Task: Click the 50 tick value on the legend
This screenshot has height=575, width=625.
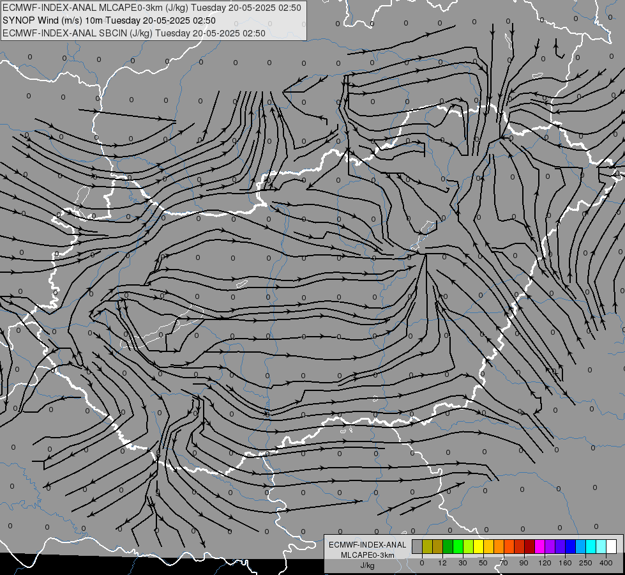Action: click(483, 563)
